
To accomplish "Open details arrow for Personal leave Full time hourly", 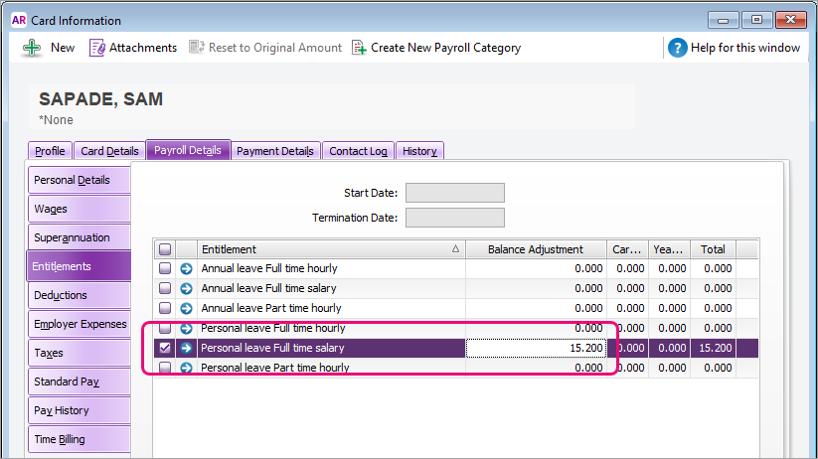I will tap(186, 328).
